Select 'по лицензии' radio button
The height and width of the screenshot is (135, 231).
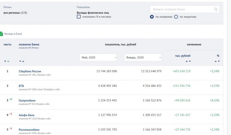tap(176, 17)
